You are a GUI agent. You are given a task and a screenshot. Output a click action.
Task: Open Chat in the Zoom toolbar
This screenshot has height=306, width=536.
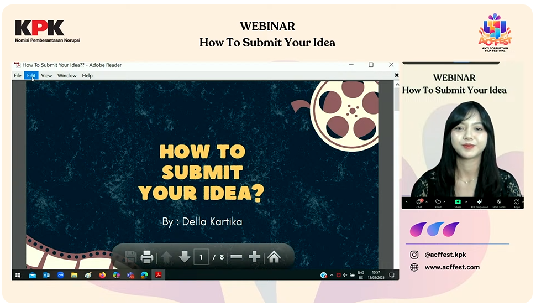click(419, 203)
